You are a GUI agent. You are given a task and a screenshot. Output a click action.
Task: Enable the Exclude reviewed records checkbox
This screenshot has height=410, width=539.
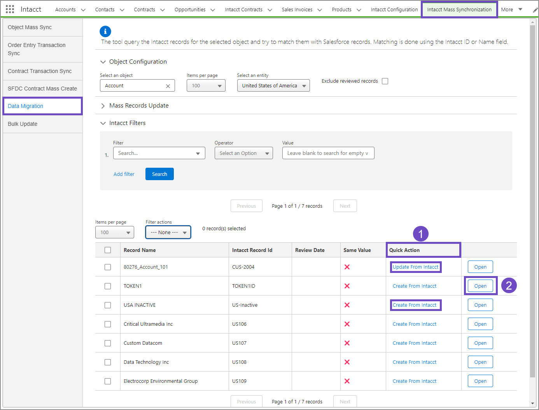point(385,81)
